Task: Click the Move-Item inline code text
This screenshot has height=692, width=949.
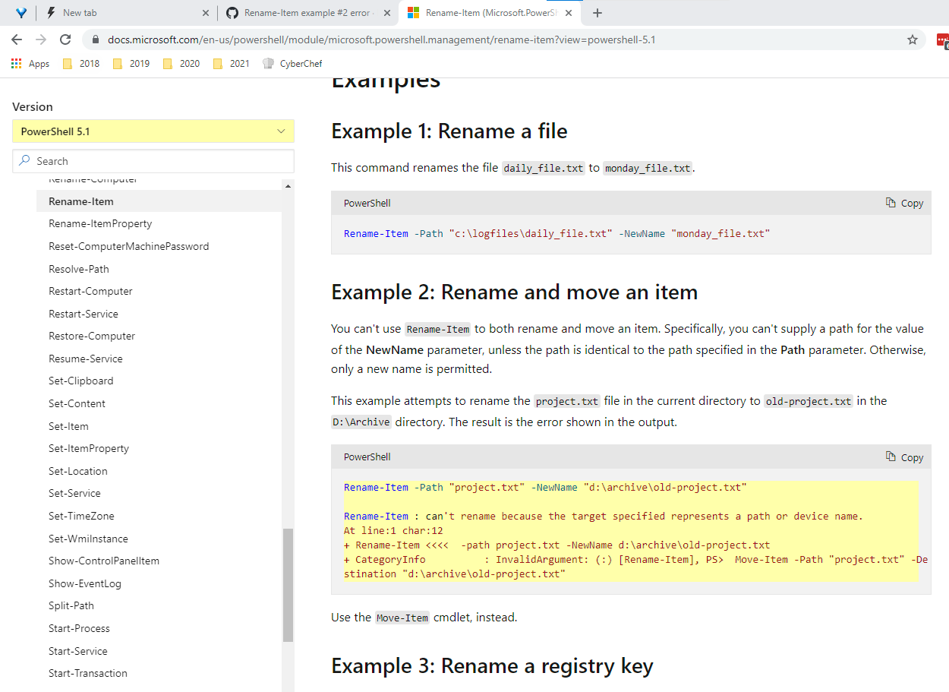Action: 402,618
